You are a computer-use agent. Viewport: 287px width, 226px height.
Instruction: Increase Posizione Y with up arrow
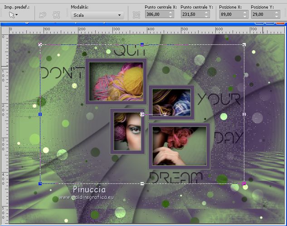[277, 12]
